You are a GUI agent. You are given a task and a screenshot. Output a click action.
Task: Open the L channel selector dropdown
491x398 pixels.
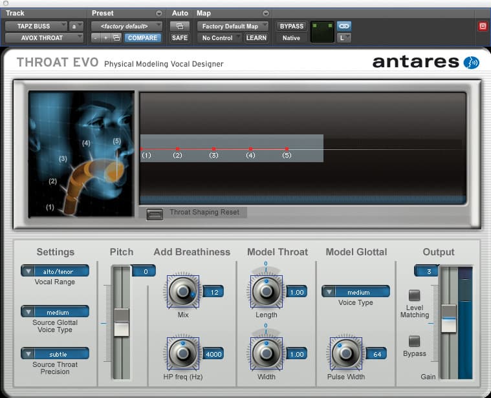(344, 38)
